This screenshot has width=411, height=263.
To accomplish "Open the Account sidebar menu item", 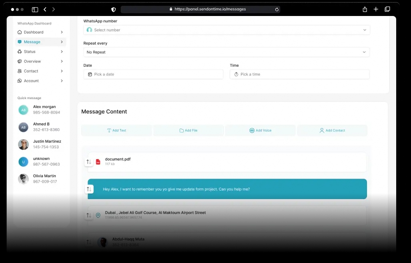I will [31, 81].
